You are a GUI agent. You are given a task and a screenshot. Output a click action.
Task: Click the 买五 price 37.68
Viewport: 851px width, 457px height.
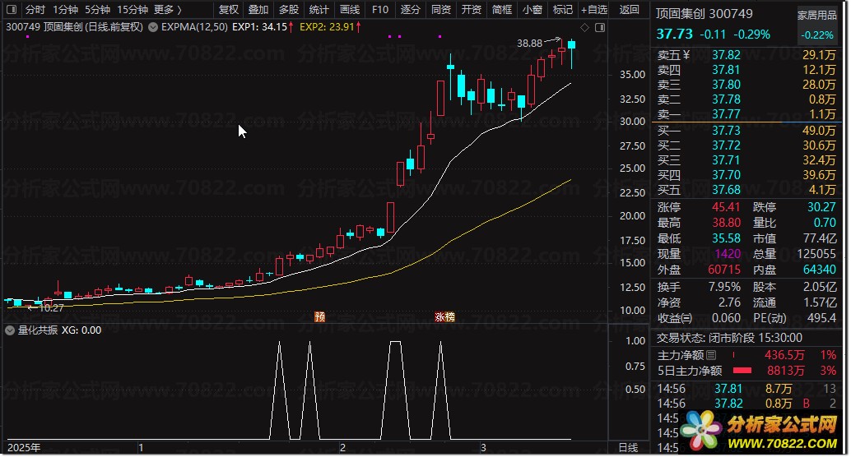click(x=726, y=190)
